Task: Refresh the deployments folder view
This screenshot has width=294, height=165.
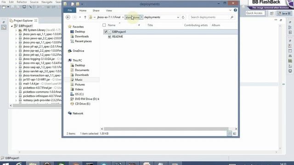Action: [183, 17]
